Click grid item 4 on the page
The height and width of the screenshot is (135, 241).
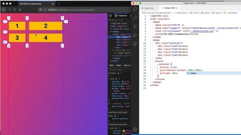click(46, 38)
